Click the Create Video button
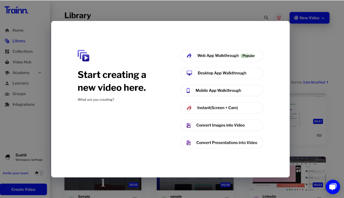344x198 pixels. coord(23,189)
